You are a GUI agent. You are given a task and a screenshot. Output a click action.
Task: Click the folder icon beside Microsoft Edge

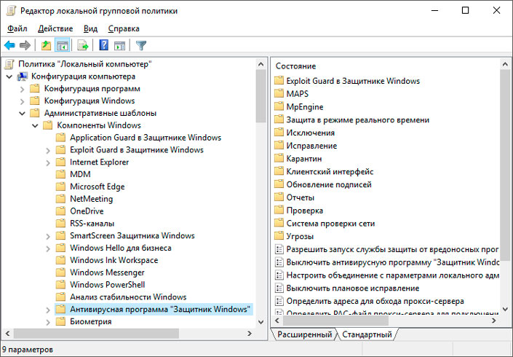click(60, 187)
